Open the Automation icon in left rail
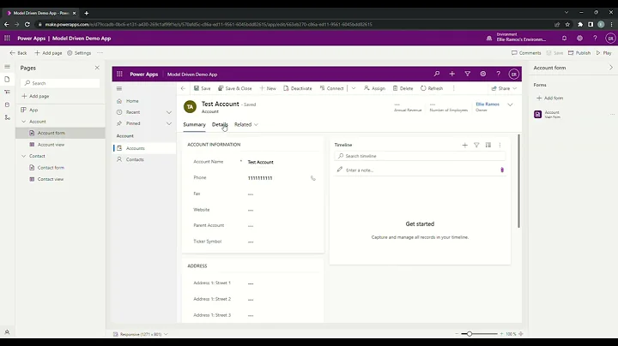This screenshot has height=346, width=618. pyautogui.click(x=7, y=117)
